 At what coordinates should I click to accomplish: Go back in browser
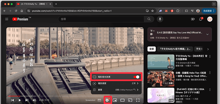point(4,11)
